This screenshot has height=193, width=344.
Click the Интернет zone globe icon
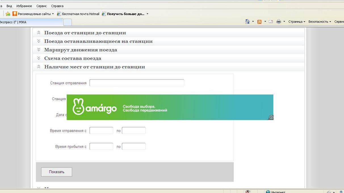click(x=268, y=192)
